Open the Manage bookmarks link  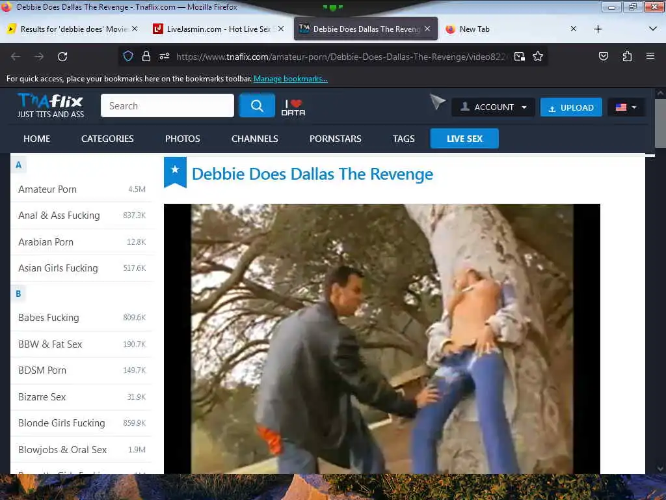pyautogui.click(x=291, y=79)
